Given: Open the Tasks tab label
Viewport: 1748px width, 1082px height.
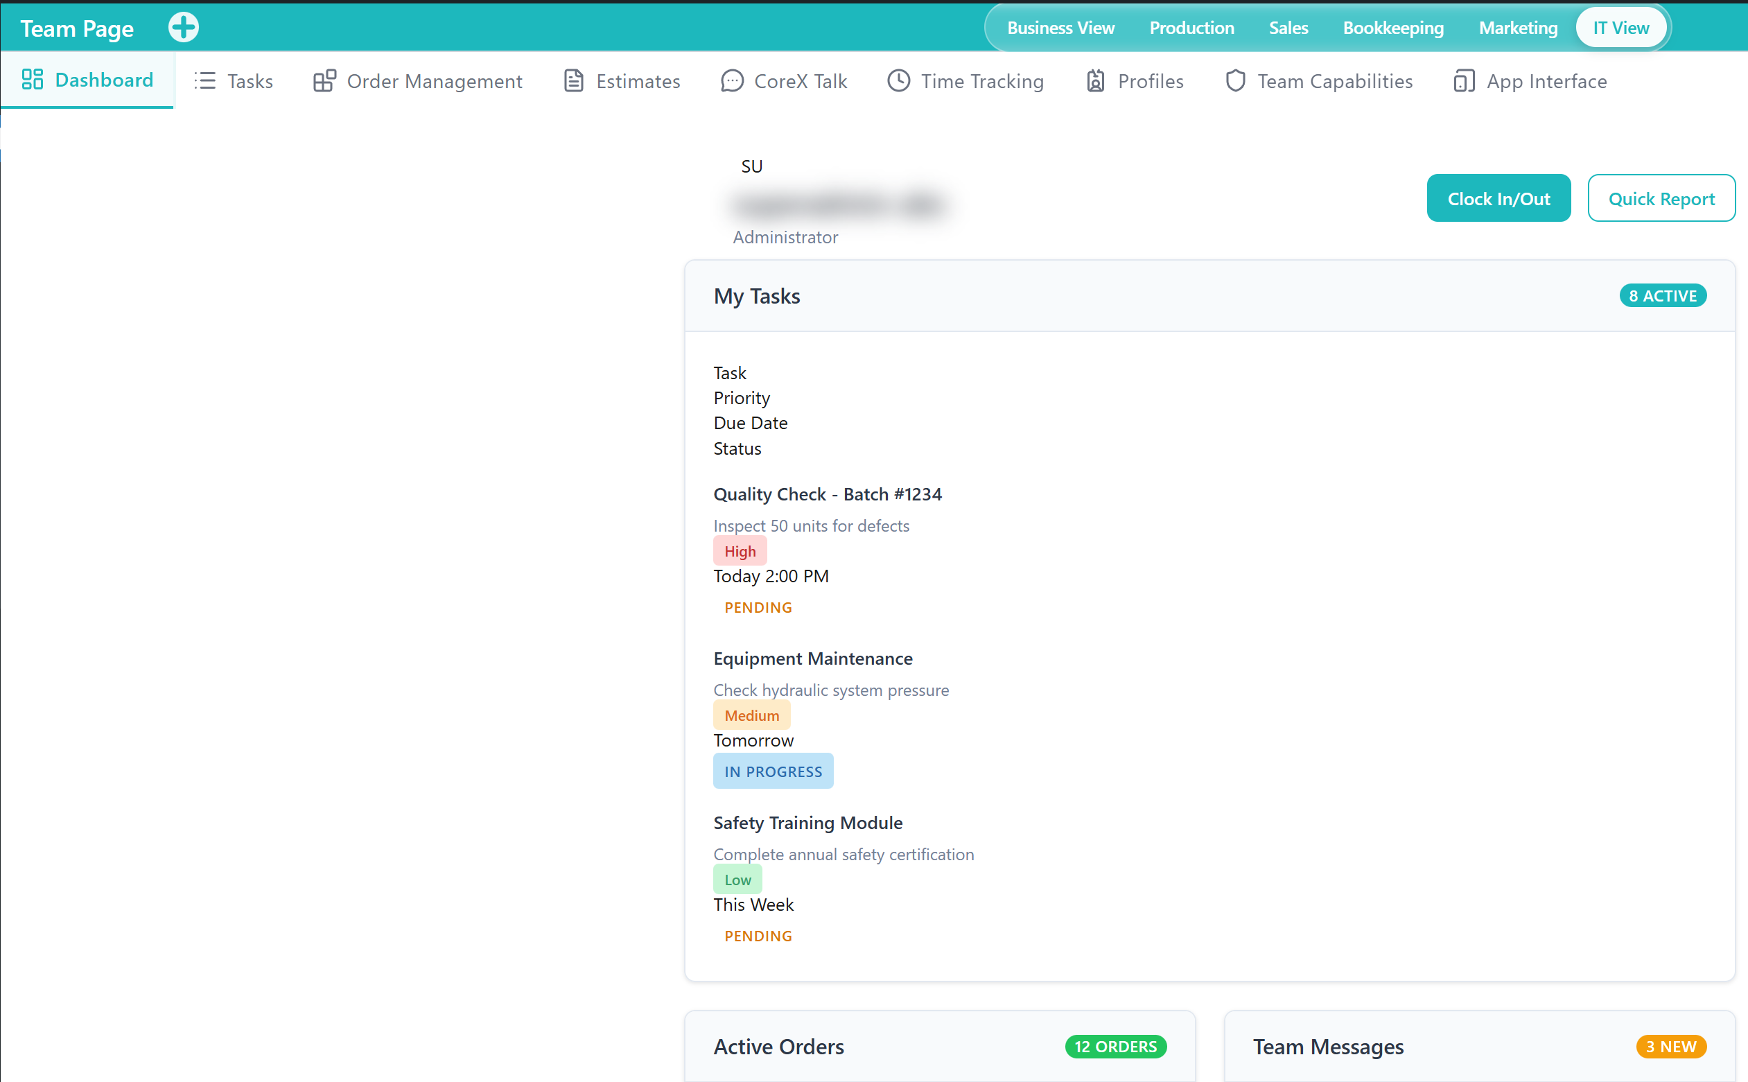Looking at the screenshot, I should click(x=250, y=81).
